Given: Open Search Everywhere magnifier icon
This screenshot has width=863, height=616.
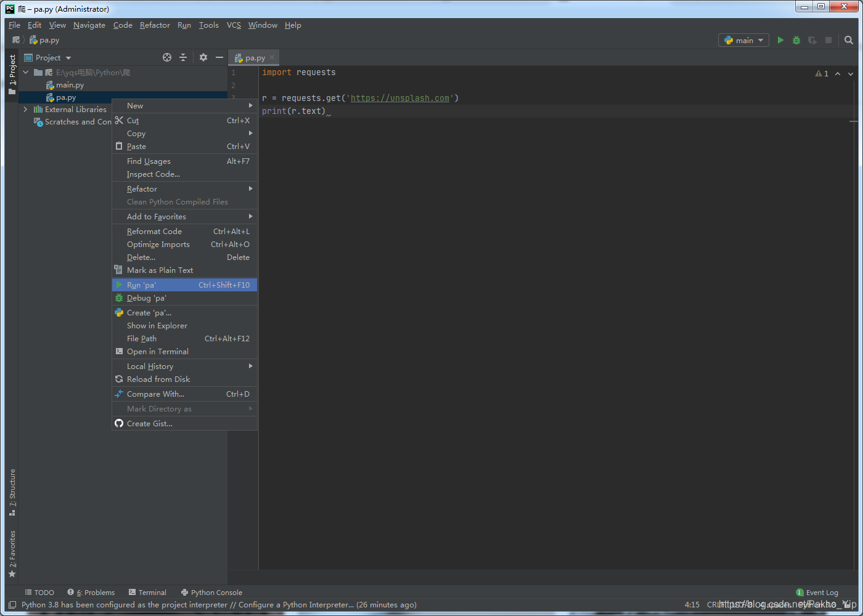Looking at the screenshot, I should tap(849, 40).
